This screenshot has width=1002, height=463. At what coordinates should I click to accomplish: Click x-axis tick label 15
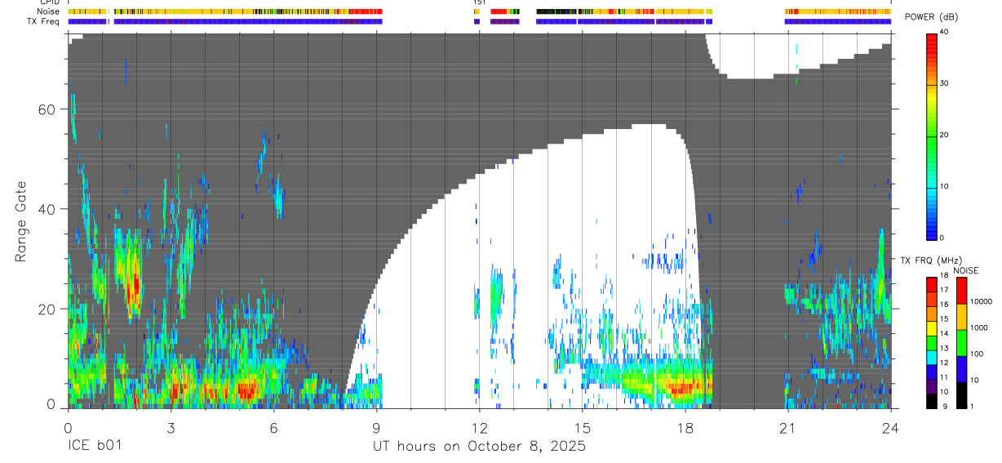(x=583, y=428)
